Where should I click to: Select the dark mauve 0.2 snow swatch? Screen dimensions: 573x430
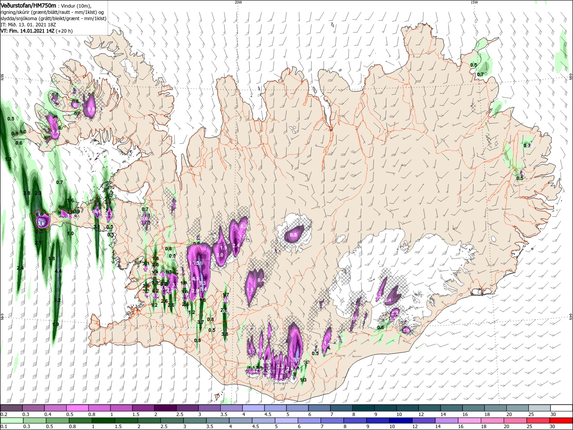(12, 408)
